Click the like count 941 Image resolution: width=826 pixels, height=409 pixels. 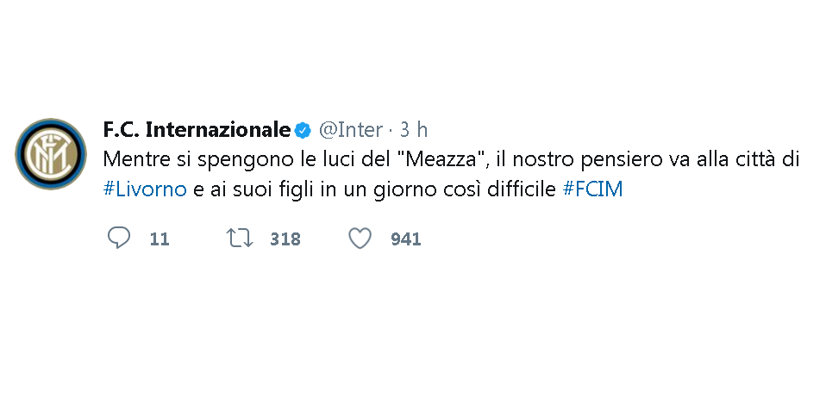pyautogui.click(x=405, y=239)
